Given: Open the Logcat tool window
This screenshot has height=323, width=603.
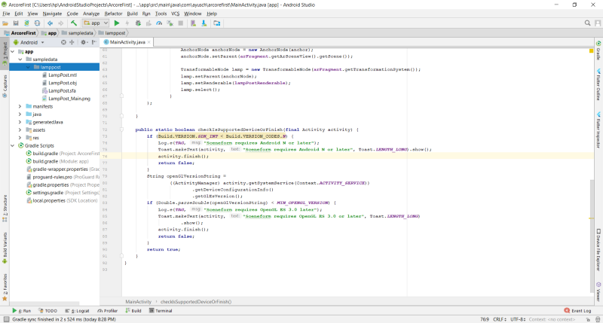Looking at the screenshot, I should click(80, 310).
